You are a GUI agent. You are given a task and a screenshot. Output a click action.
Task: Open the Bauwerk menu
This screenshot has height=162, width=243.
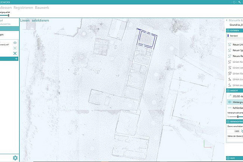click(41, 7)
